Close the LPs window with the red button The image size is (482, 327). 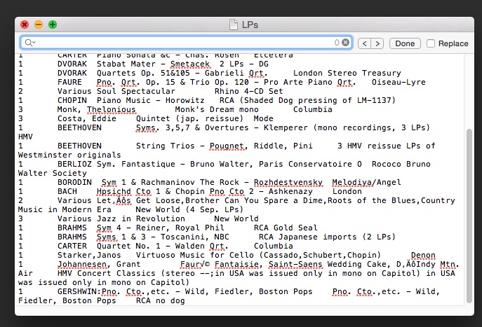[x=25, y=25]
